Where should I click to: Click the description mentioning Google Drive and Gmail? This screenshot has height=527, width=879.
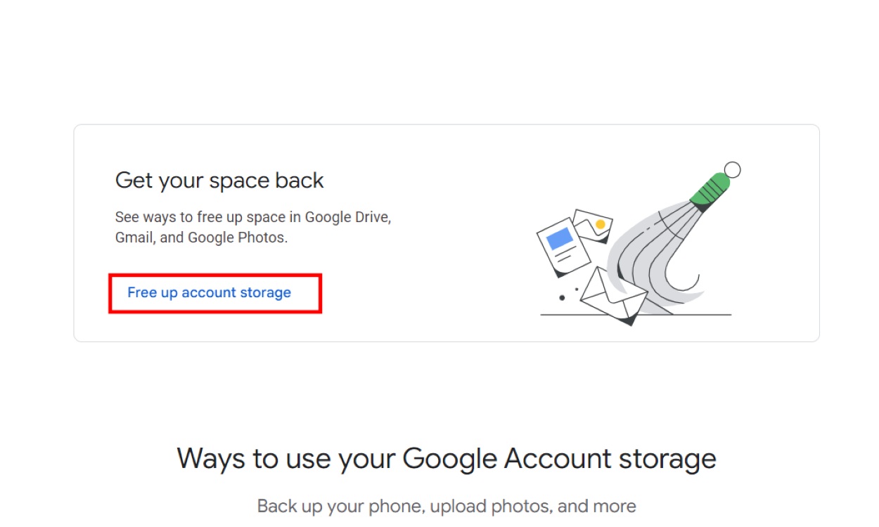(252, 227)
